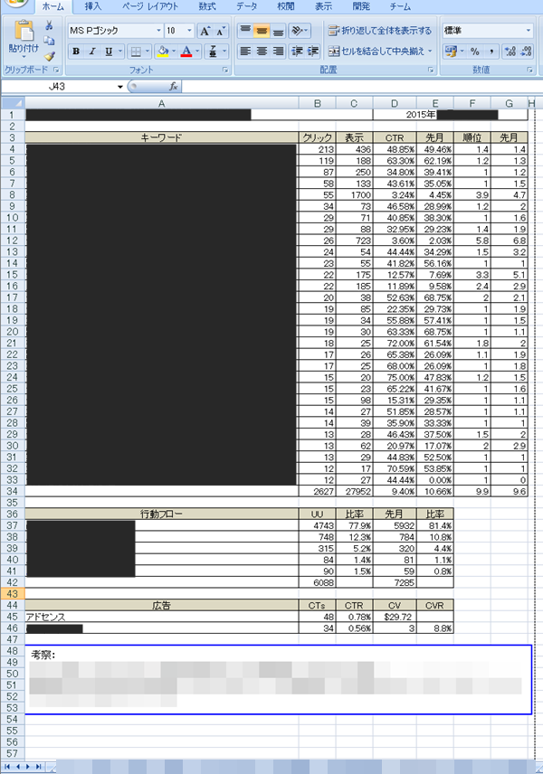Viewport: 543px width, 774px height.
Task: Increase decimal places icon
Action: coord(510,52)
